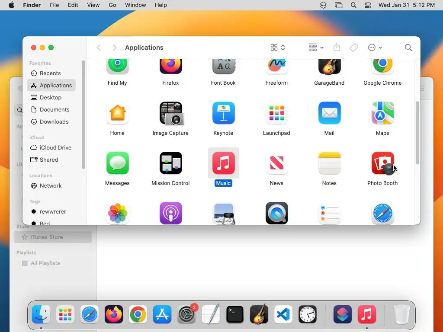The width and height of the screenshot is (443, 332).
Task: Open the Window menu
Action: click(x=135, y=5)
